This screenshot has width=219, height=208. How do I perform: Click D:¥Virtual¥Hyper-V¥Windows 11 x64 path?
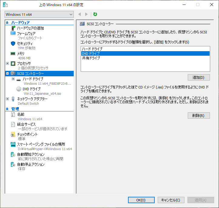click(45, 149)
